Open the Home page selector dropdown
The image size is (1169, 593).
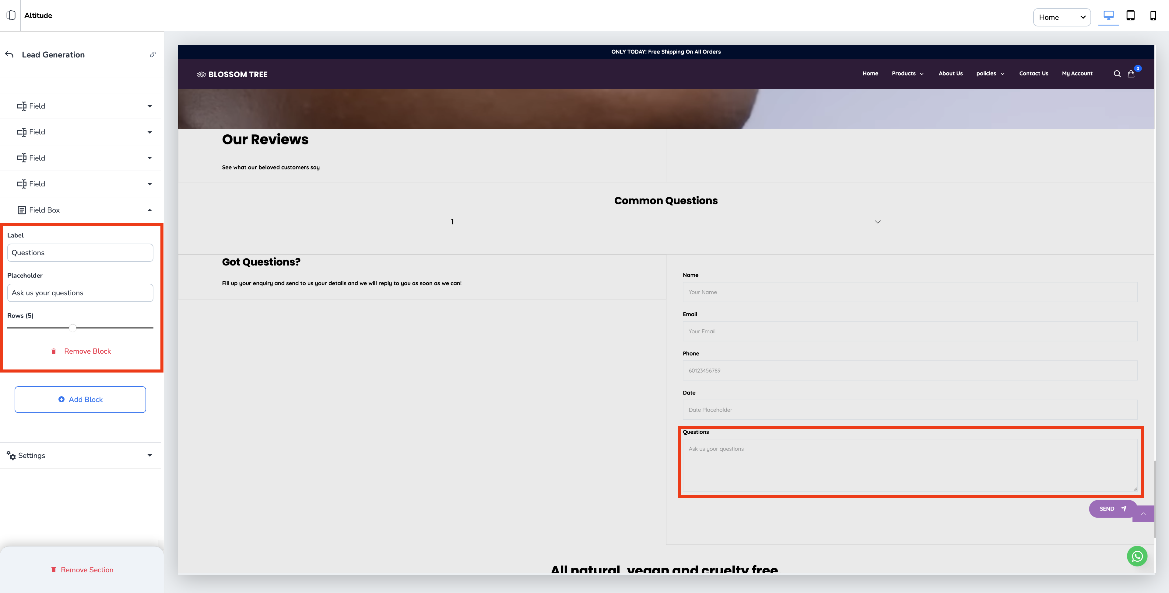[x=1062, y=17]
